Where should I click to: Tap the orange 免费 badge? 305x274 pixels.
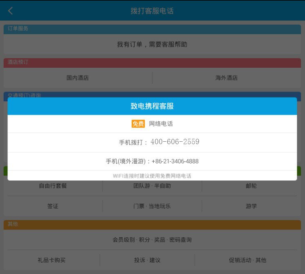click(138, 124)
